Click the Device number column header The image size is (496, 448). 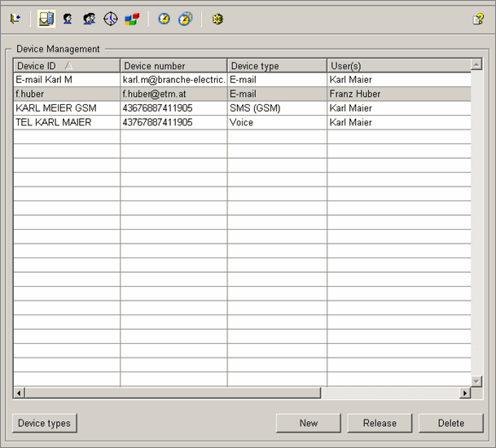coord(173,65)
